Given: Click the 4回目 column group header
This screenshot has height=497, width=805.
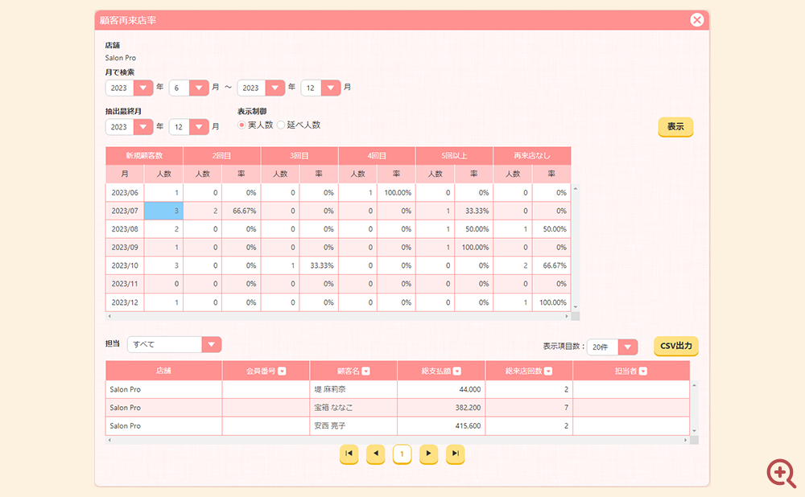Looking at the screenshot, I should (377, 155).
